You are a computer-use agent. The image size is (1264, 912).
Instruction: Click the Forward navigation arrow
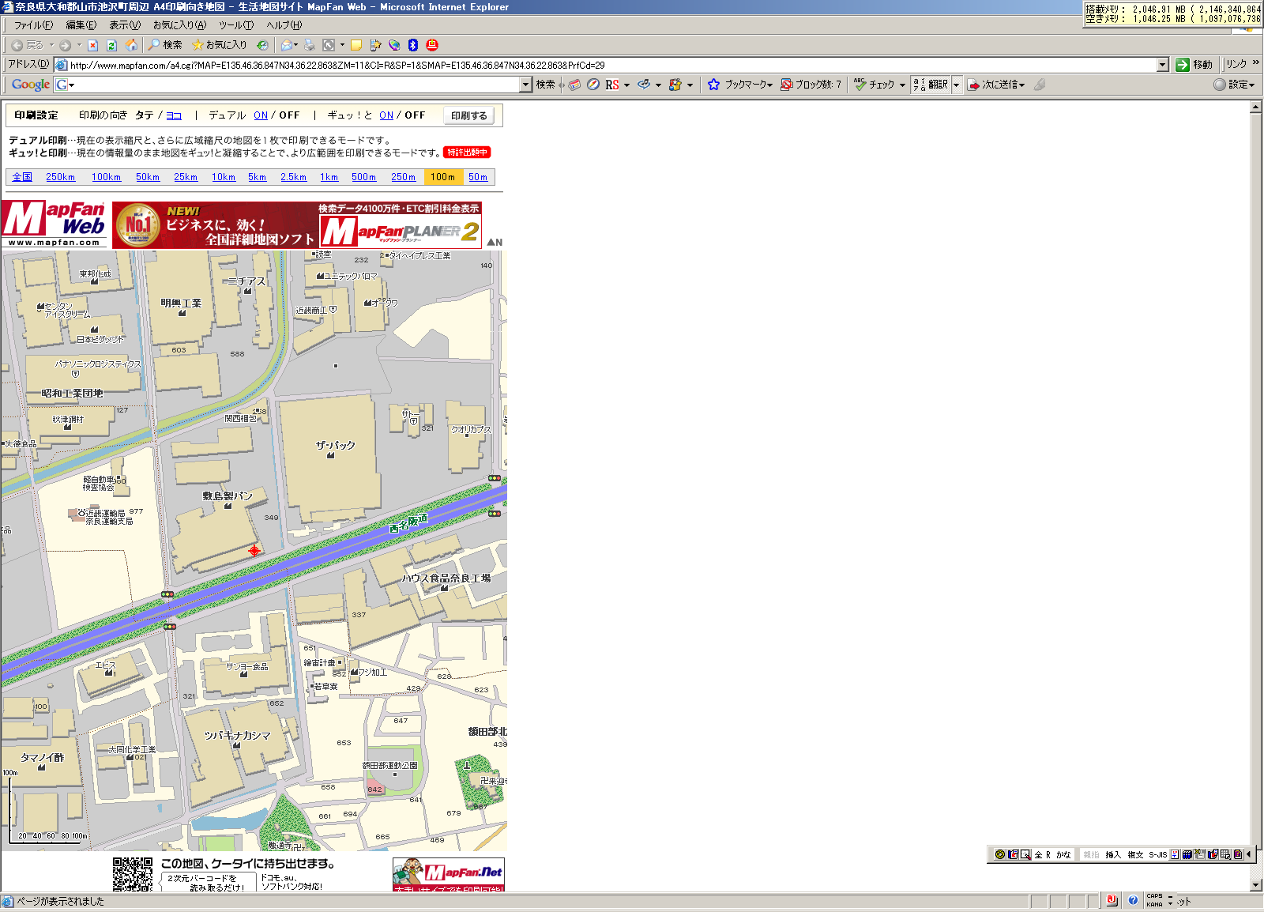tap(66, 45)
